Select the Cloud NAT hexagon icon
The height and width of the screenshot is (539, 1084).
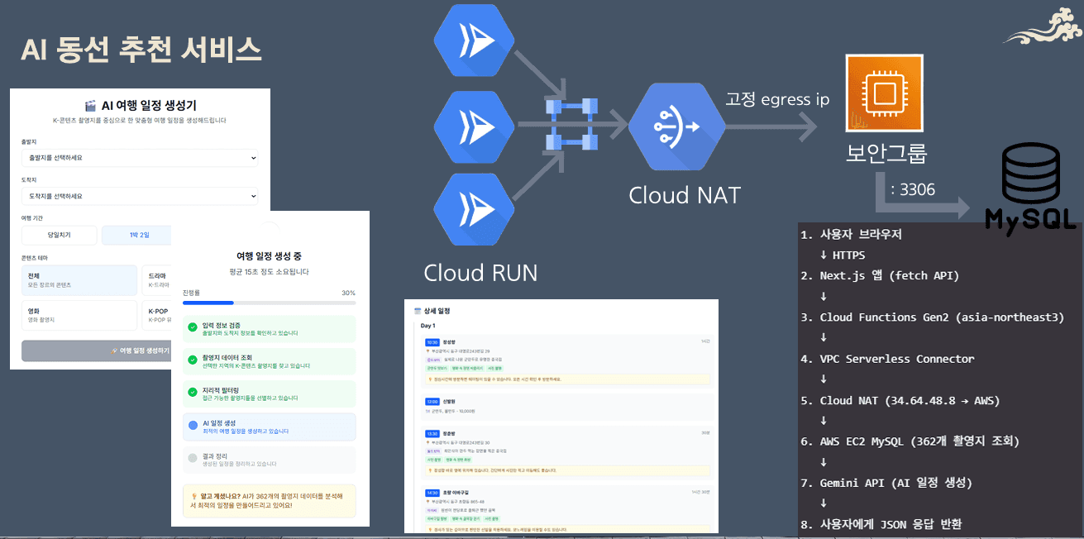(x=676, y=127)
